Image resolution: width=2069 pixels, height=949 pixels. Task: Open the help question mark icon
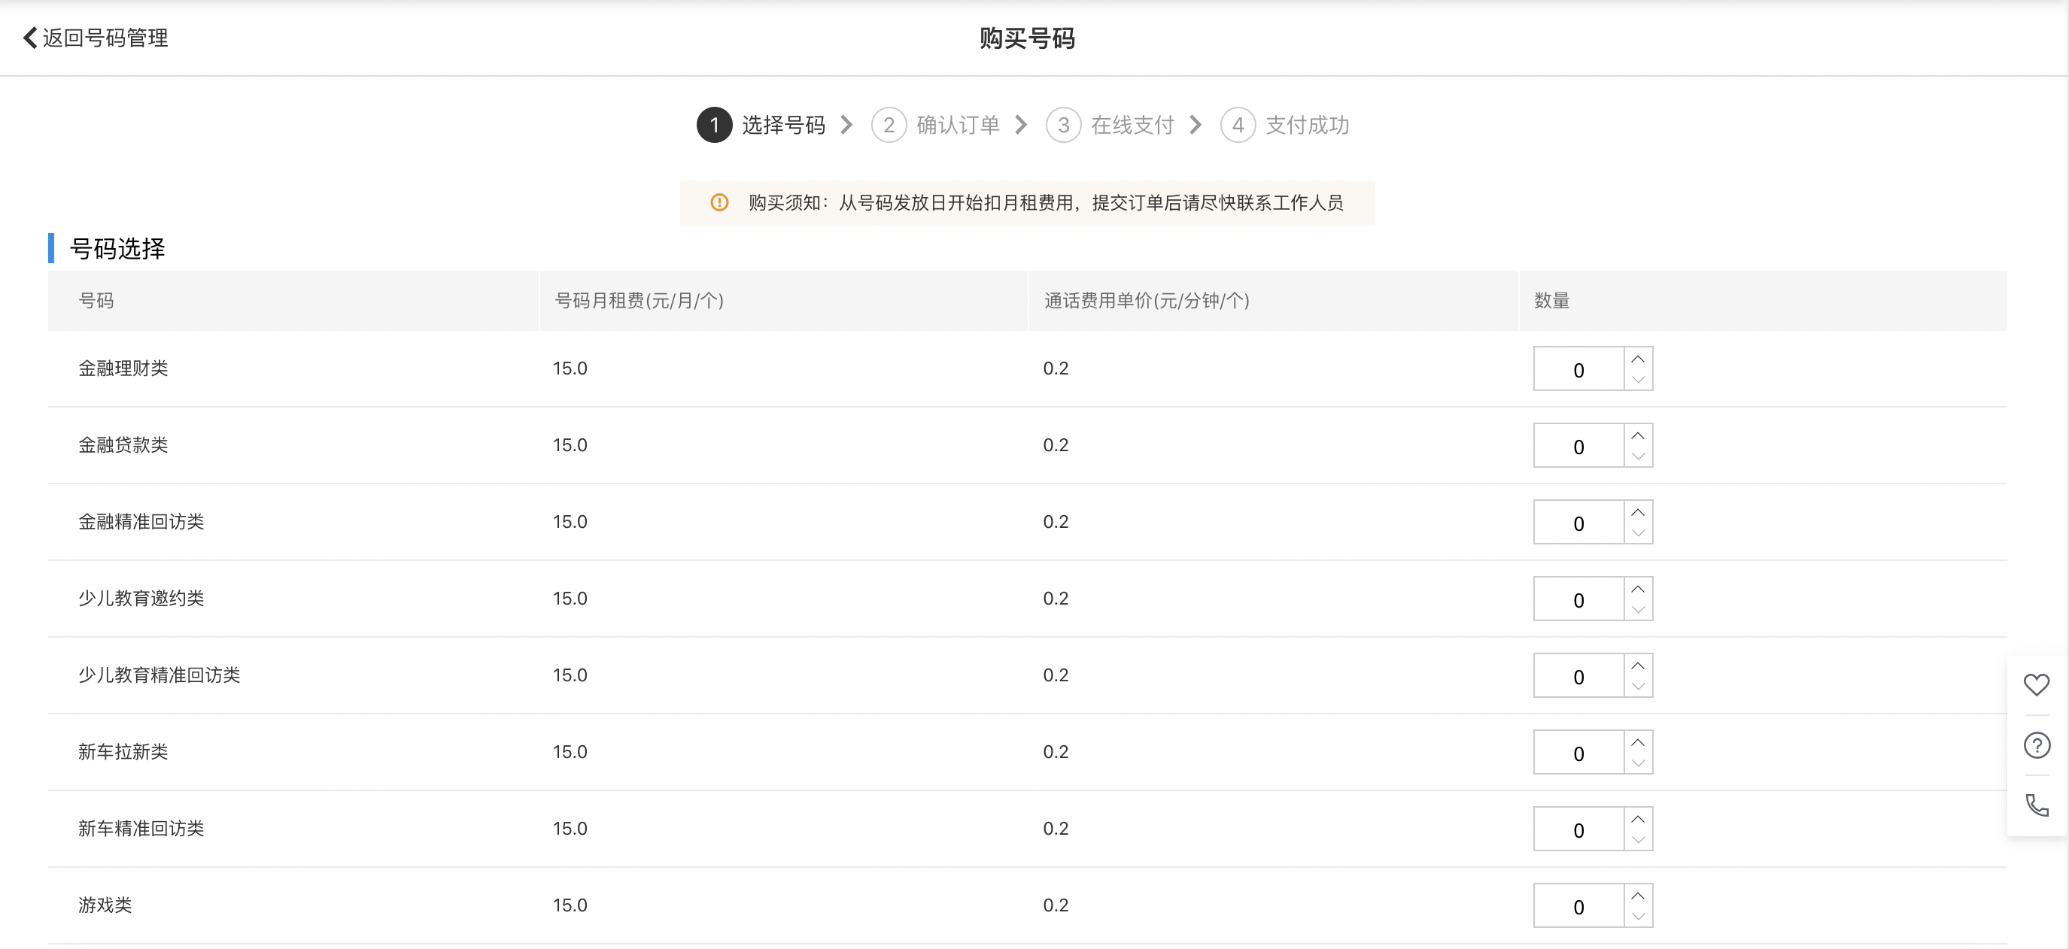pos(2036,745)
